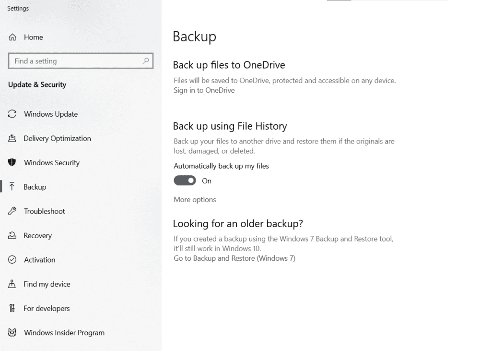Click the search magnifier in Find a setting
The image size is (491, 351).
(145, 61)
